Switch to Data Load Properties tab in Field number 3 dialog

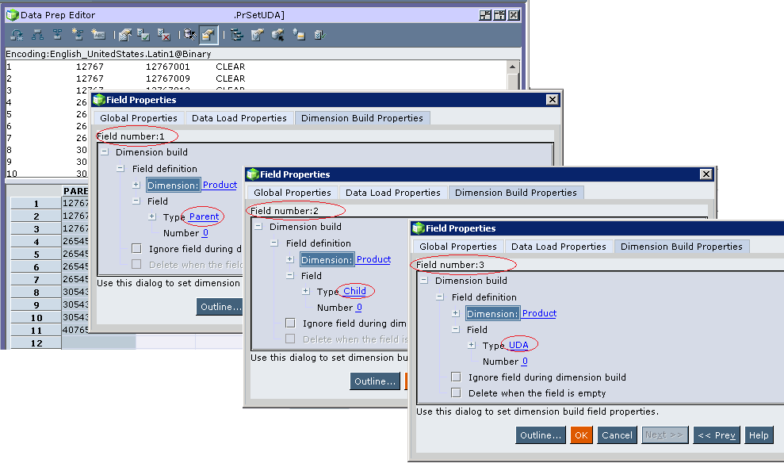click(559, 247)
